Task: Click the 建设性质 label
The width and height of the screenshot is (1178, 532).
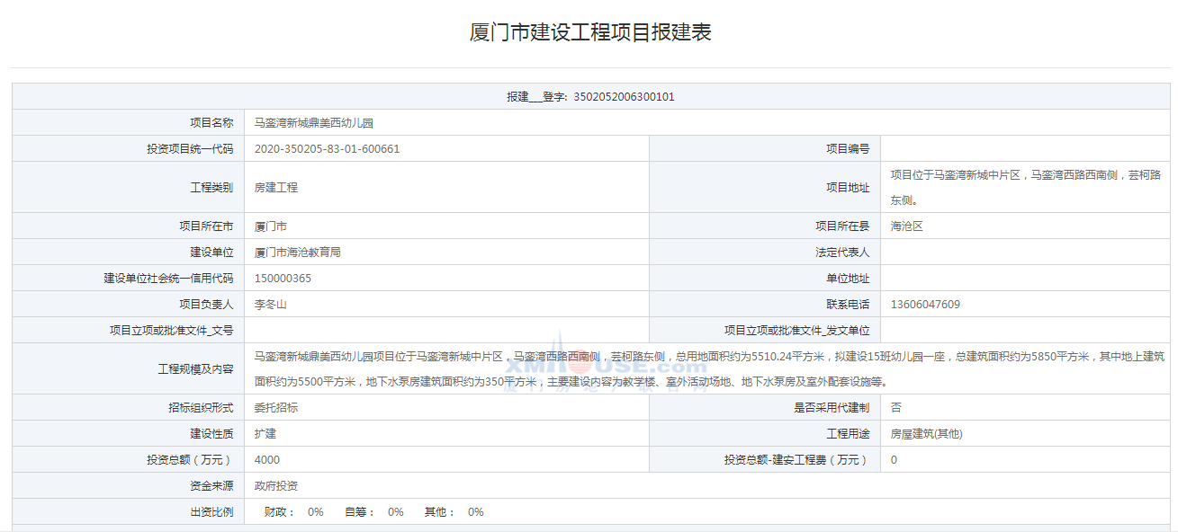Action: coord(211,434)
